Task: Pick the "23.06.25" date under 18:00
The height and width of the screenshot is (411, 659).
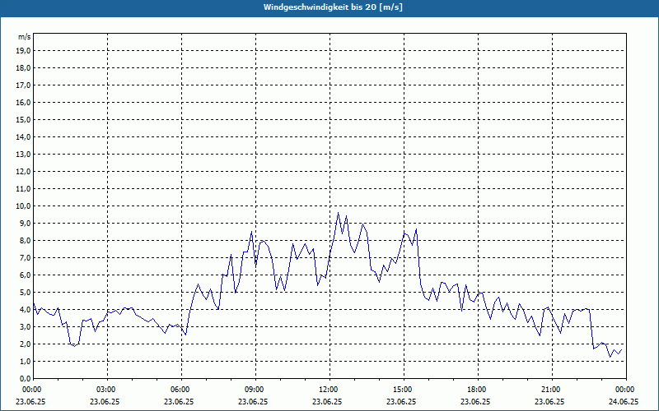Action: coord(475,401)
